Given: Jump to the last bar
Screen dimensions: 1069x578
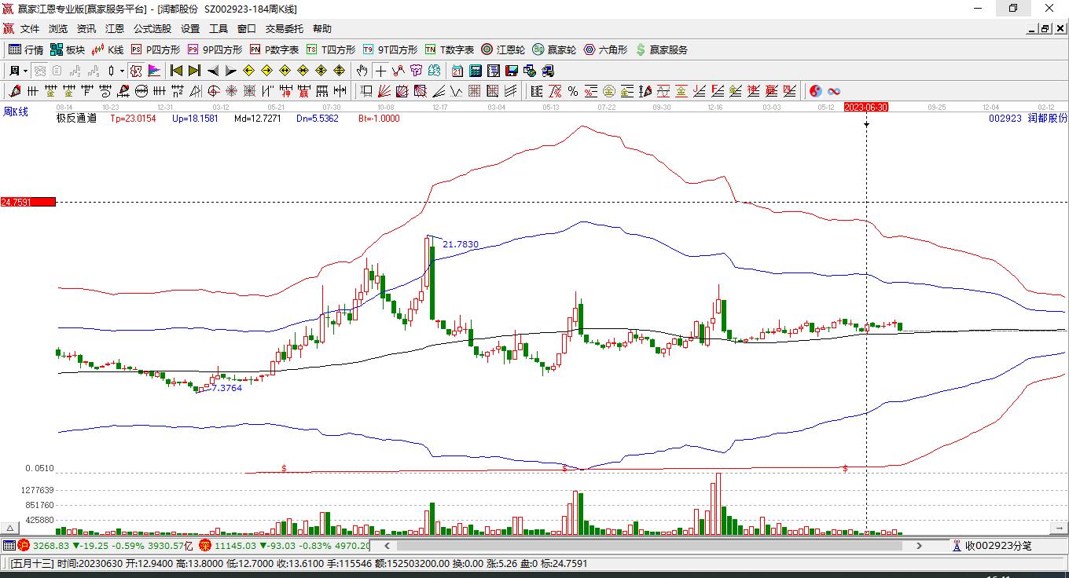Looking at the screenshot, I should coord(194,71).
